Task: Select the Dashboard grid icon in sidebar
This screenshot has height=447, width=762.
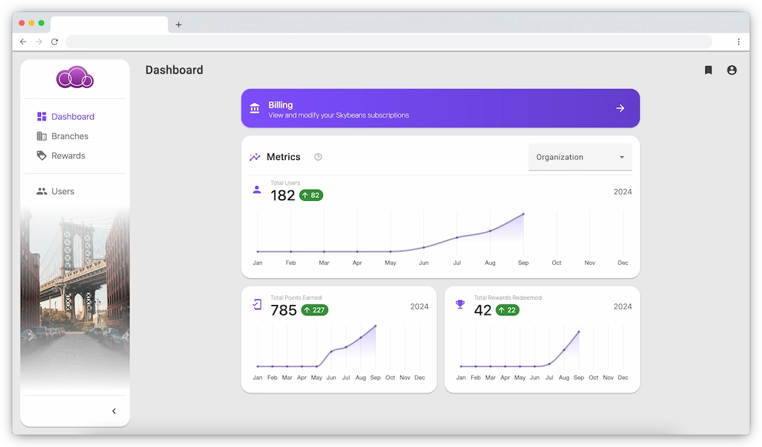Action: (x=42, y=116)
